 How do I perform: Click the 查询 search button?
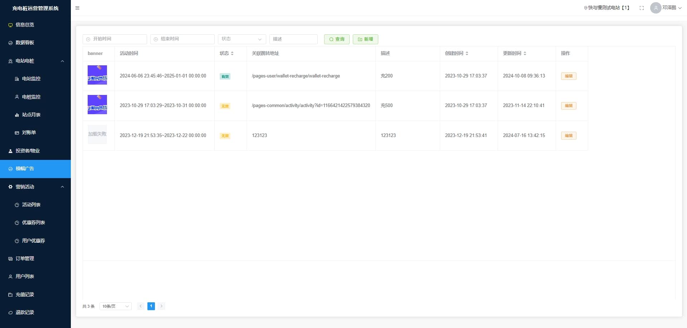pos(337,39)
